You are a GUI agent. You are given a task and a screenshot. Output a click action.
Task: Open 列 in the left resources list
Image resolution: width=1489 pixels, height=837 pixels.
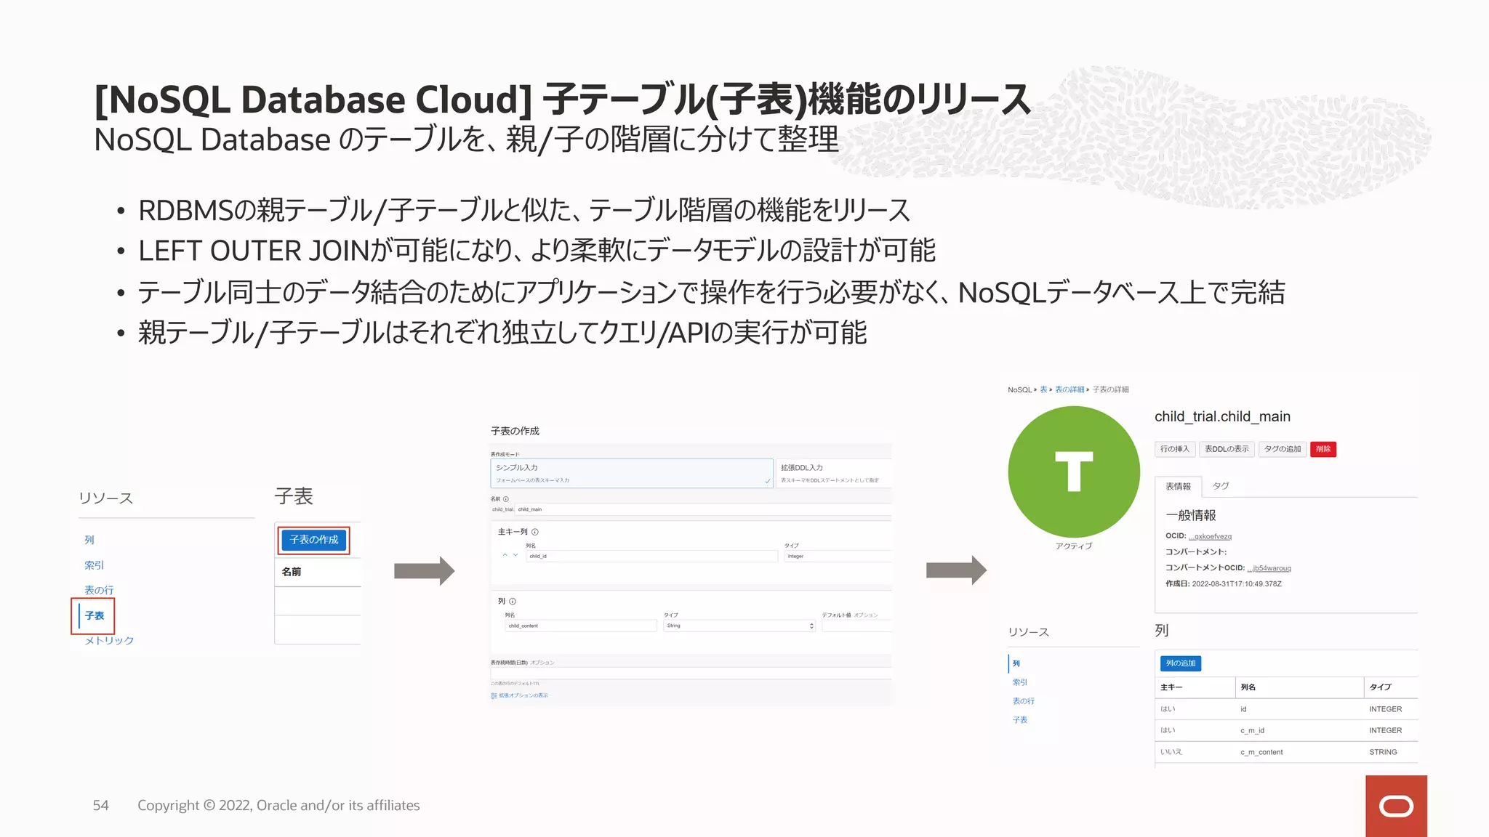pos(89,540)
